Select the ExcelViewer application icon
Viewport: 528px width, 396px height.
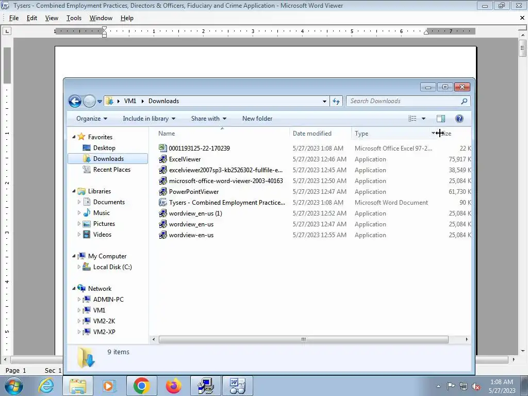point(162,159)
